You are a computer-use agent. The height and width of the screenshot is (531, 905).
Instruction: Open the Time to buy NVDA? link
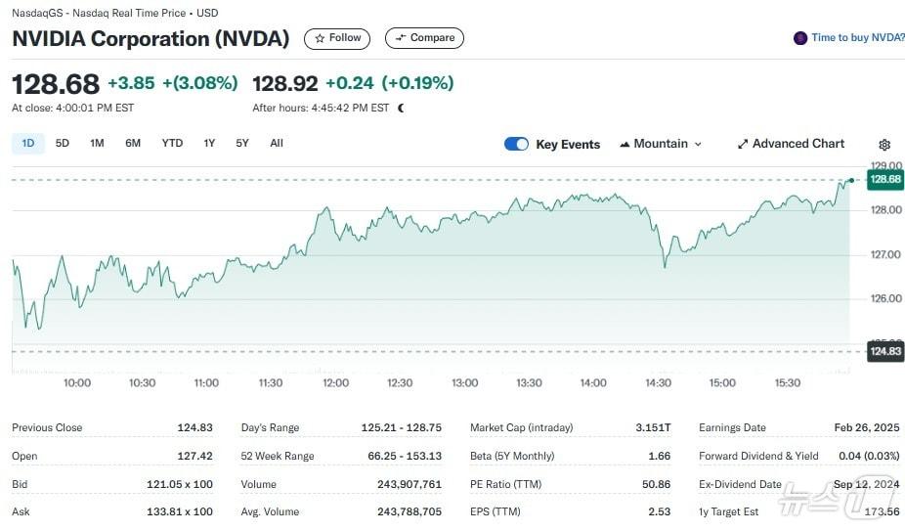pos(858,38)
